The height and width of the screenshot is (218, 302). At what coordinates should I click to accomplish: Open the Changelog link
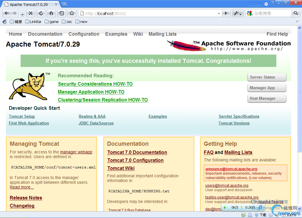click(x=22, y=206)
